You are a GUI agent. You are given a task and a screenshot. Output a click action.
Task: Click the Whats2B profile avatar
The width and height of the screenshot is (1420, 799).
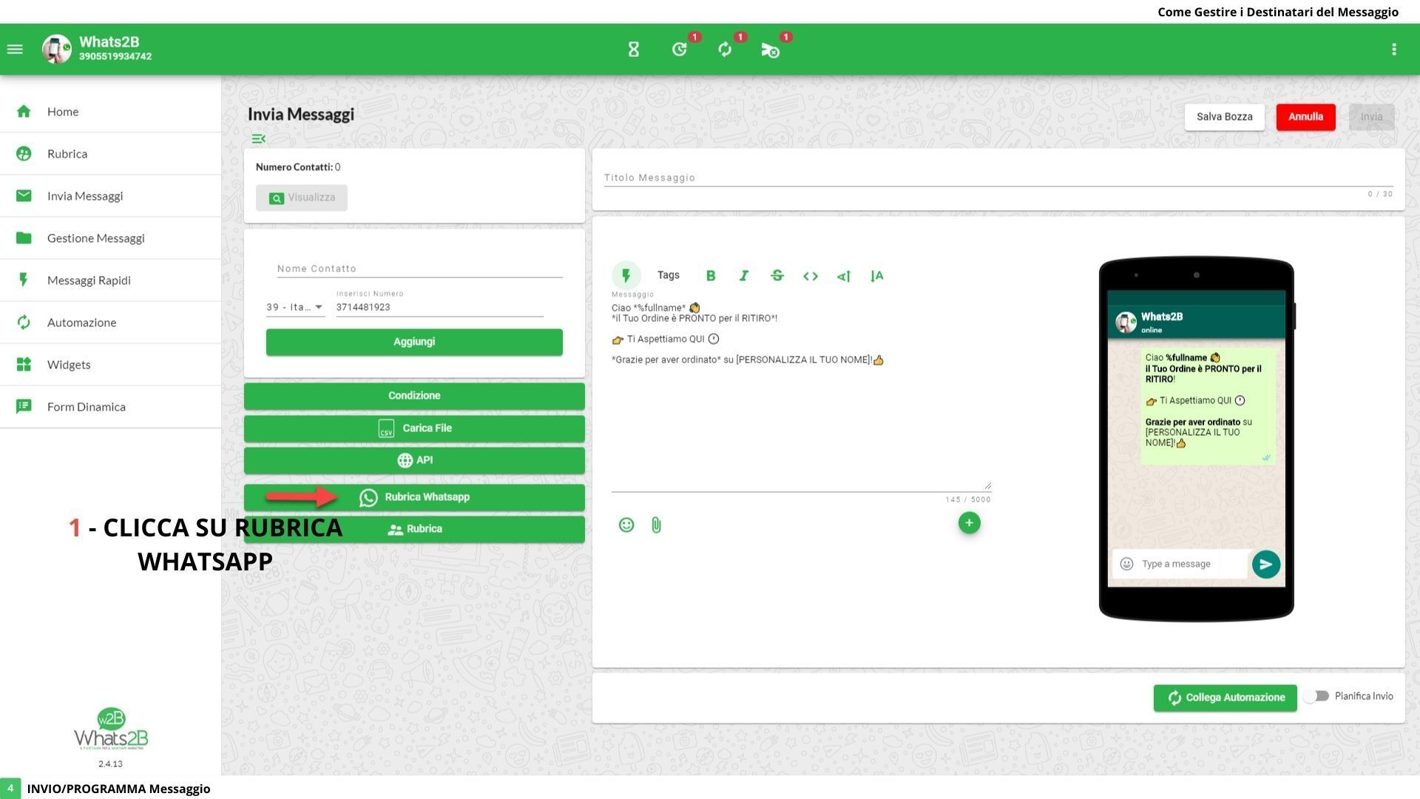tap(56, 50)
